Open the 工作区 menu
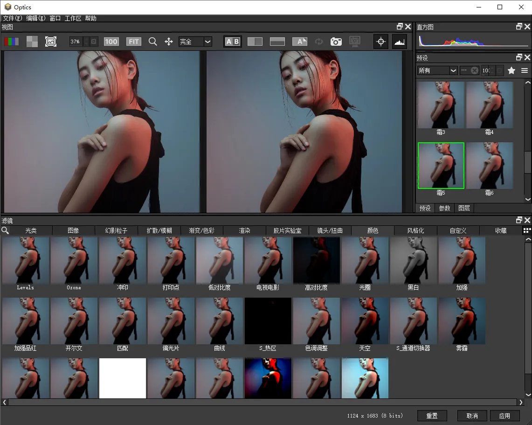The image size is (532, 425). pyautogui.click(x=73, y=18)
